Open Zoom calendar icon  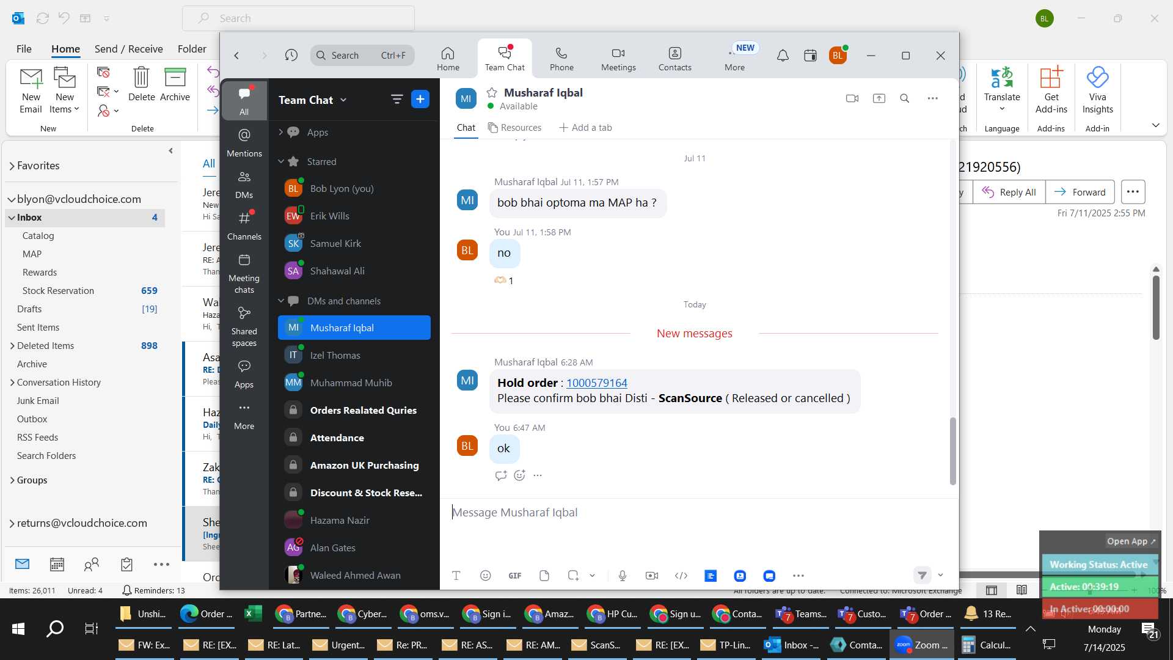[x=810, y=56]
